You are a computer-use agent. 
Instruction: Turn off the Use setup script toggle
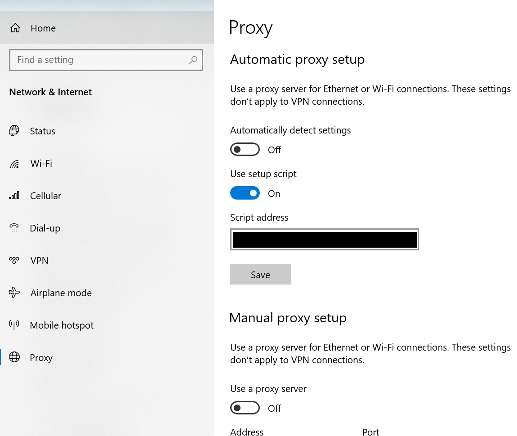click(x=245, y=193)
